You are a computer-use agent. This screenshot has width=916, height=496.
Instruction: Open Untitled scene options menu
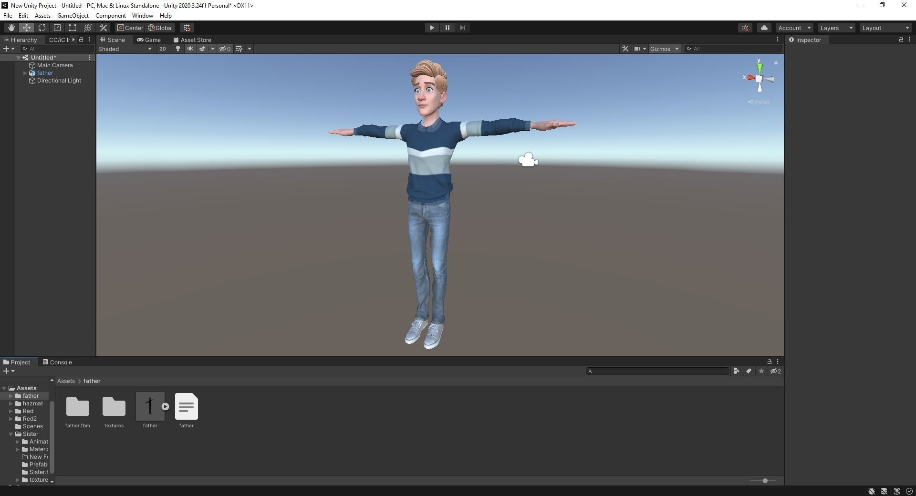[89, 58]
